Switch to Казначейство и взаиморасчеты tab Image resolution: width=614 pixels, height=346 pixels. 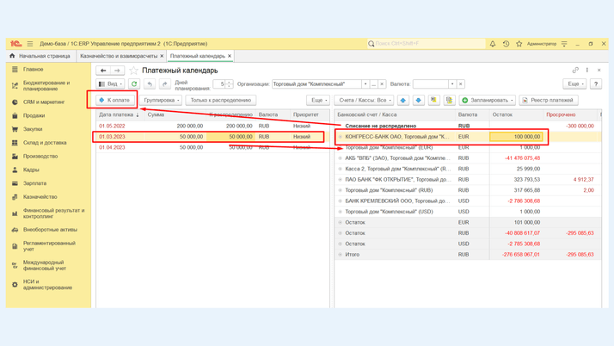(x=119, y=56)
